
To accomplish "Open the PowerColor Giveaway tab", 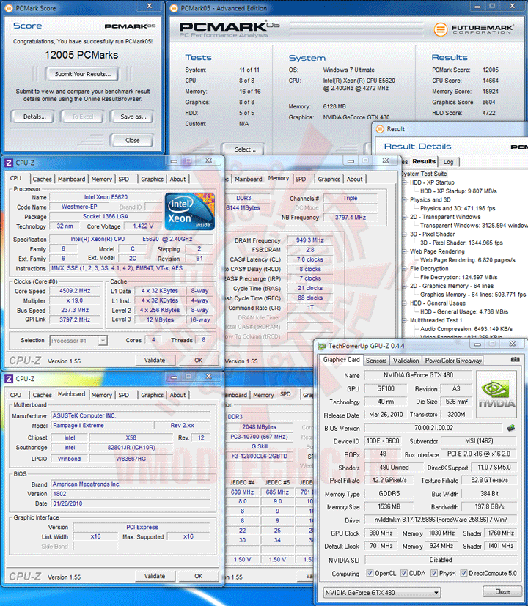I will (453, 361).
